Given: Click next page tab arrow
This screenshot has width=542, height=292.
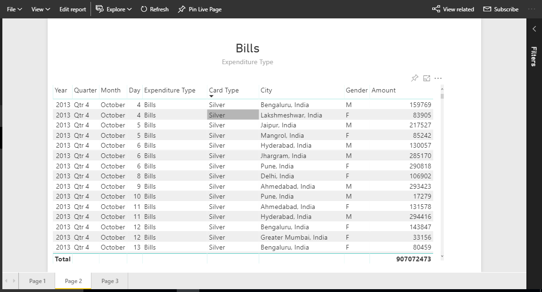Looking at the screenshot, I should [14, 281].
